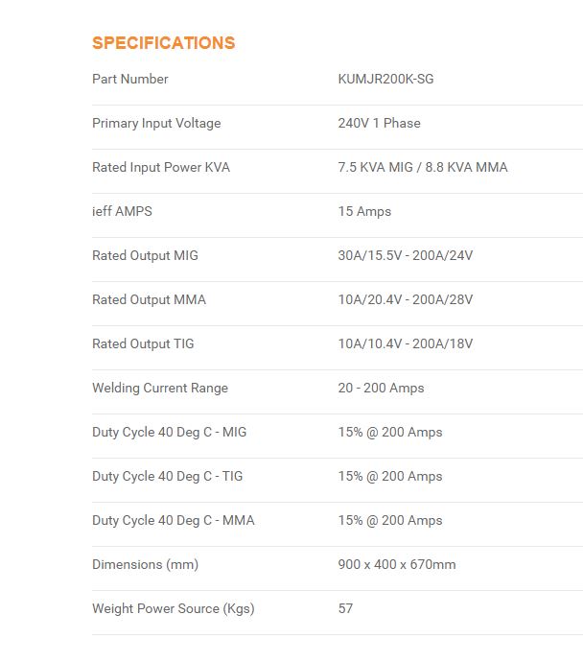Click the 30A/15.5V - 200A/24V value
583x662 pixels.
click(406, 255)
